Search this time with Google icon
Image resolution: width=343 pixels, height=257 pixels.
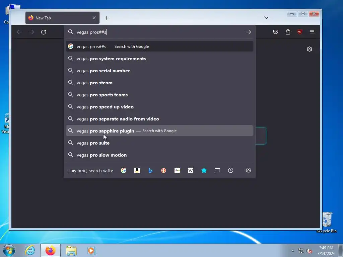click(x=124, y=170)
